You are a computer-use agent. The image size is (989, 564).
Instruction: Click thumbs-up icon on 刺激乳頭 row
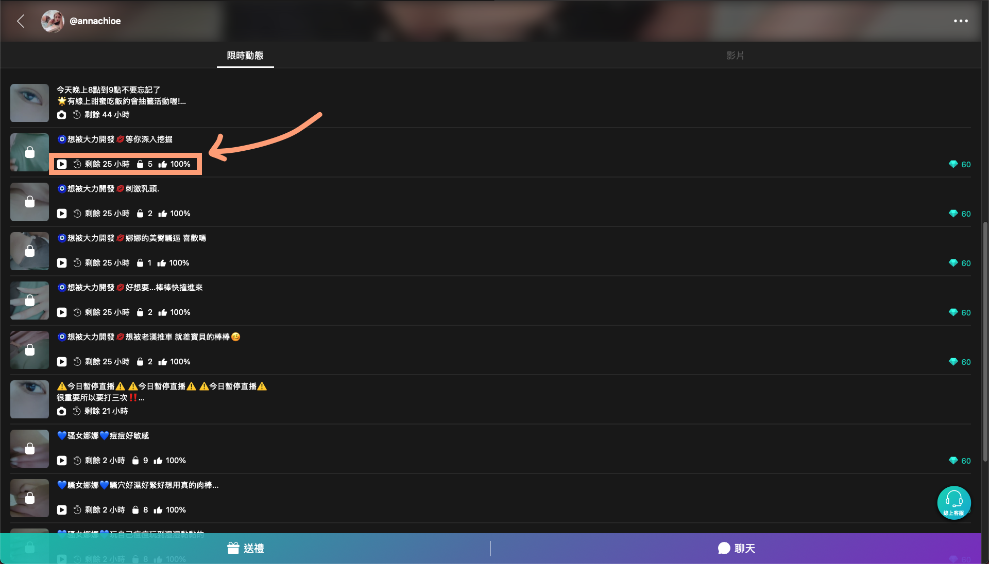tap(163, 214)
